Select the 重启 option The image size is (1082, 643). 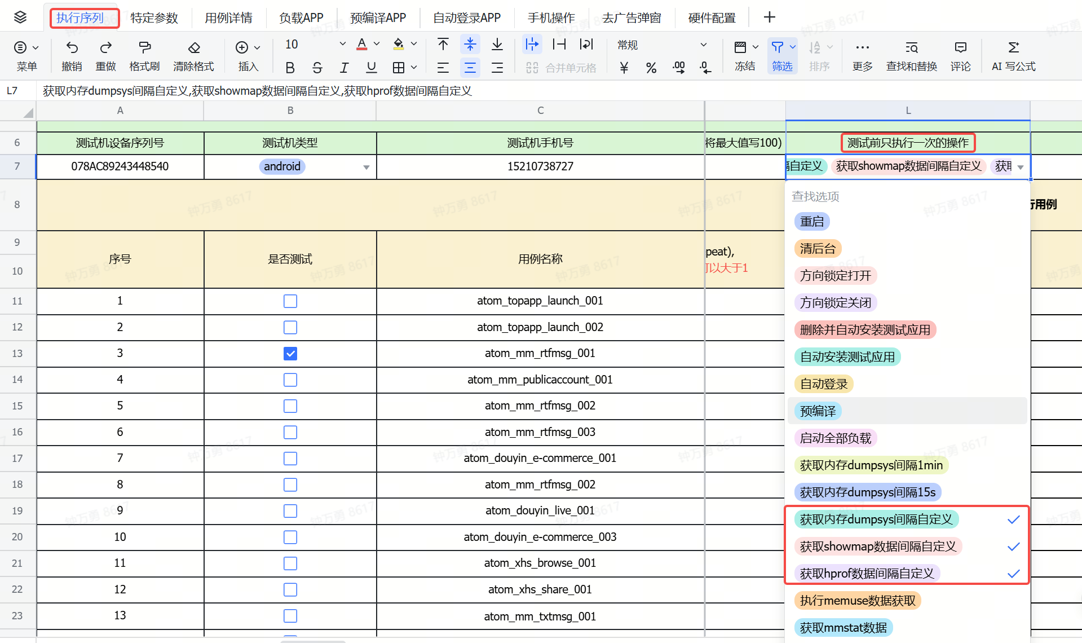[812, 222]
